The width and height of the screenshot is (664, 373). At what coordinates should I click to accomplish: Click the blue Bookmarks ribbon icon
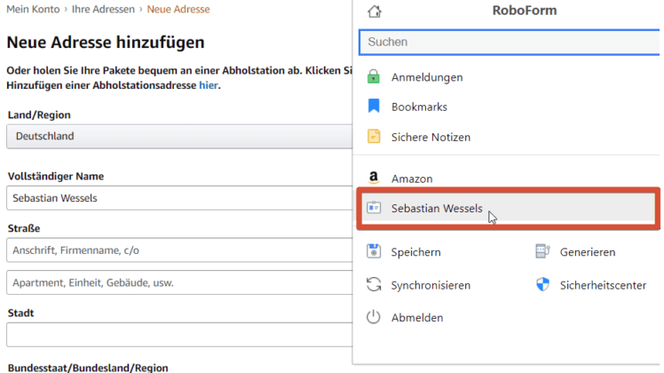(x=374, y=106)
